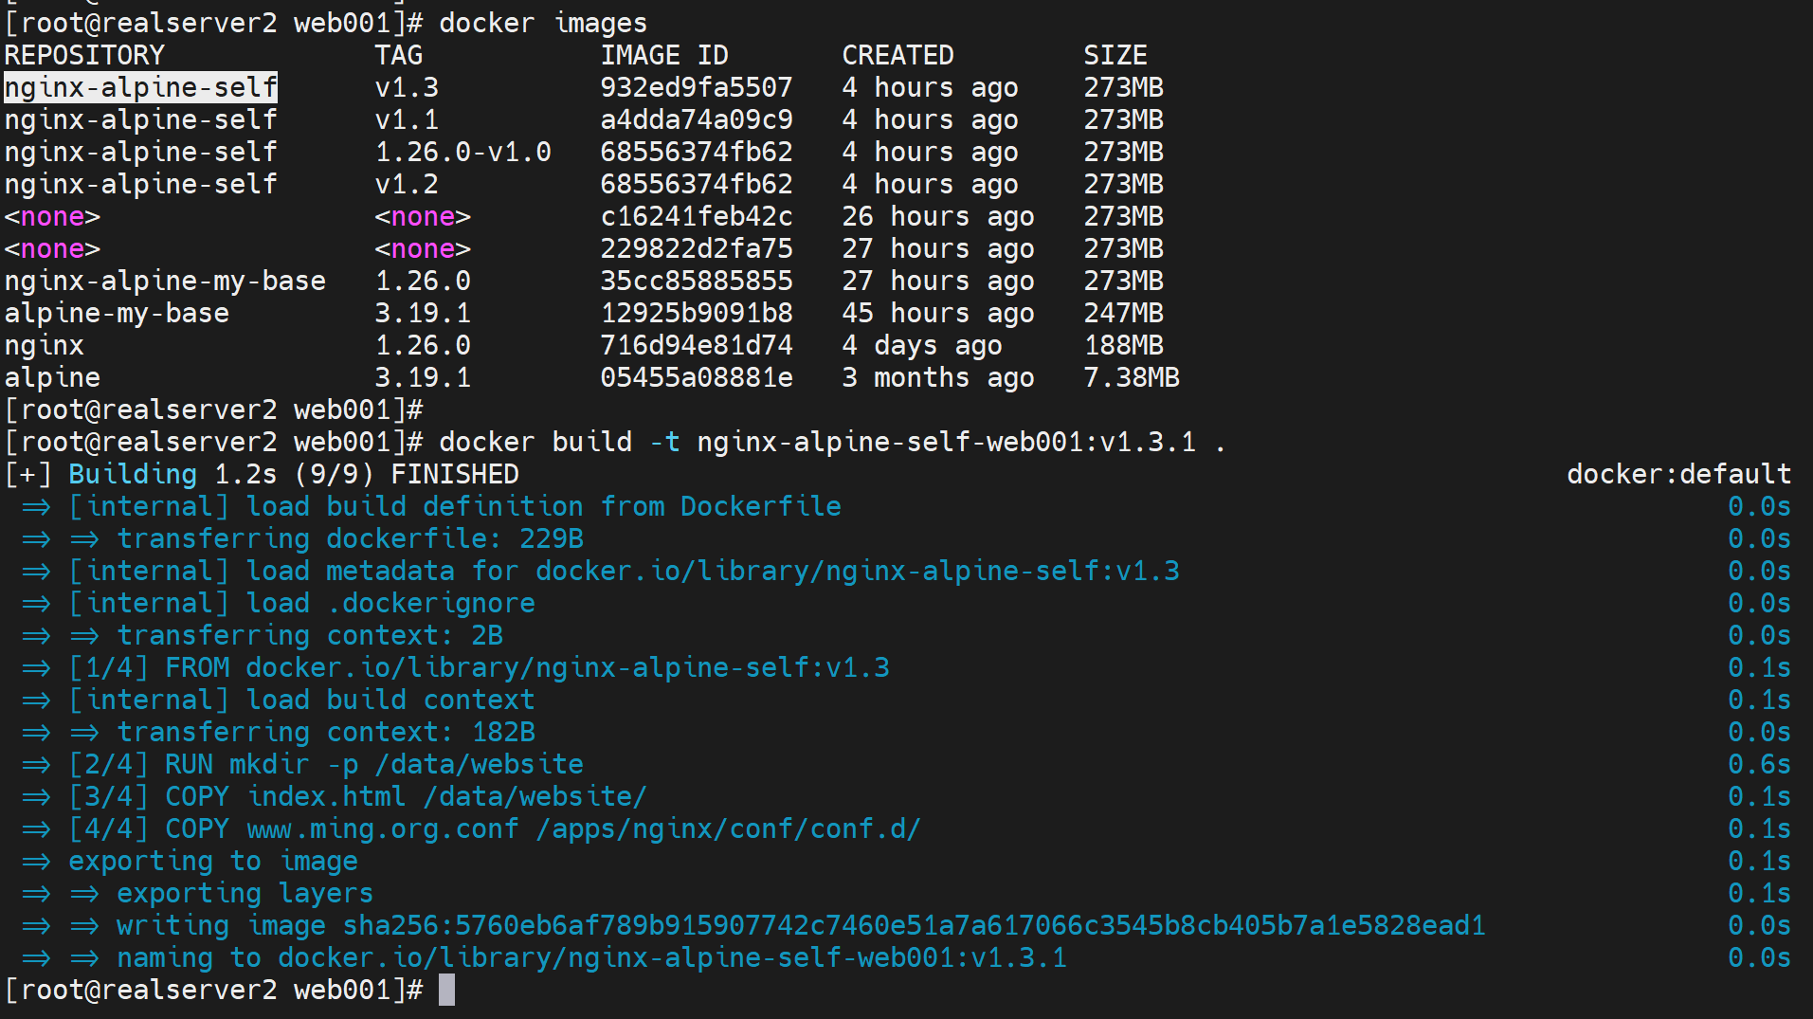1813x1019 pixels.
Task: Click the REPOSITORY column header
Action: [x=84, y=56]
